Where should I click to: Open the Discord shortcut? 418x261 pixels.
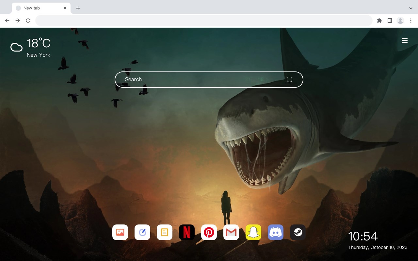[276, 232]
